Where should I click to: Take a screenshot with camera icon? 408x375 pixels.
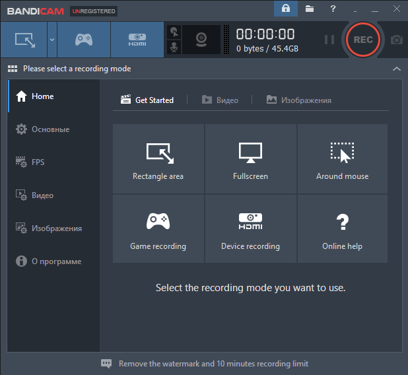click(397, 40)
